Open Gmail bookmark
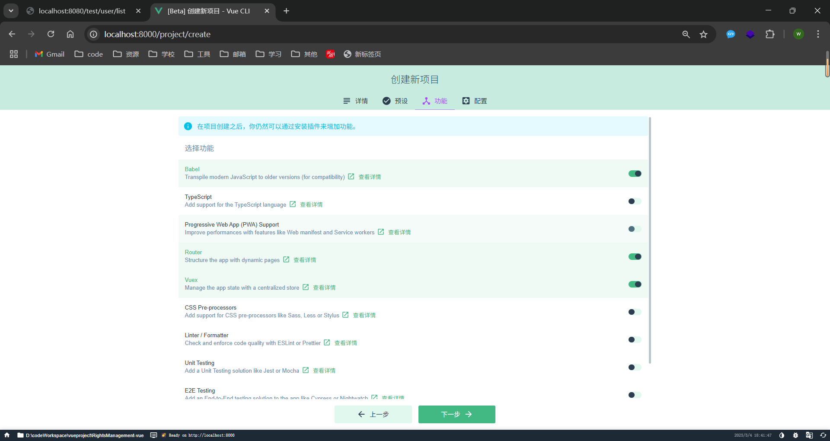Image resolution: width=830 pixels, height=441 pixels. pos(50,54)
